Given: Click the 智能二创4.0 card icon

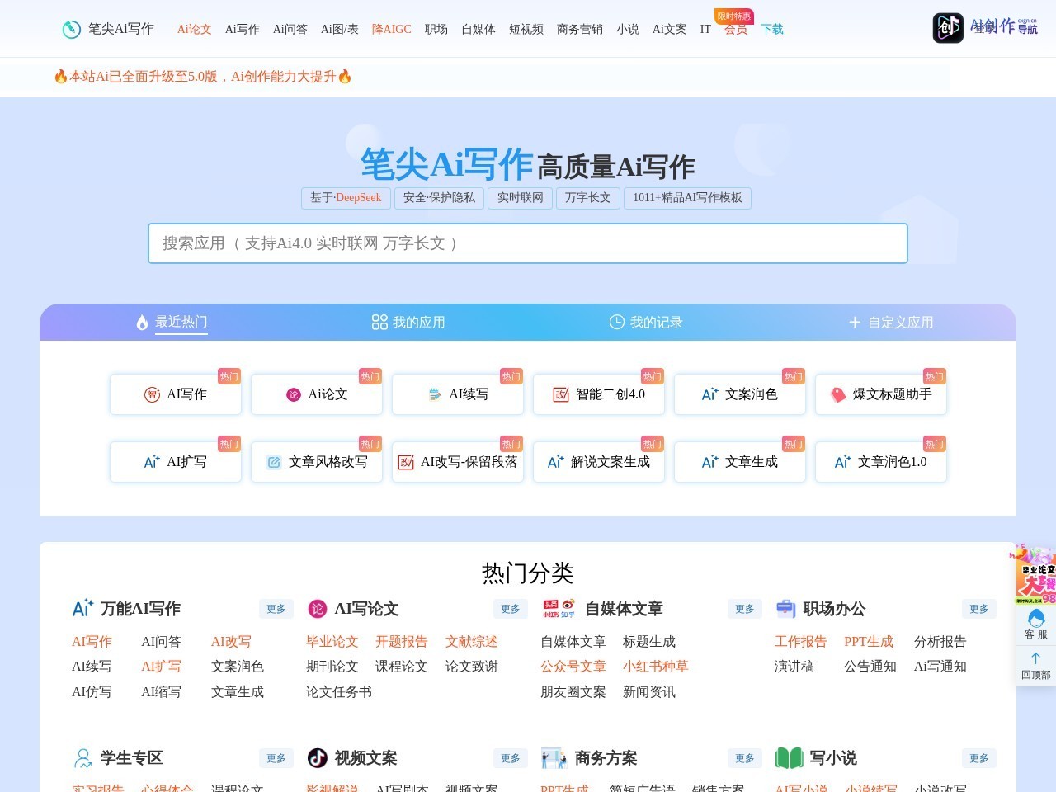Looking at the screenshot, I should coord(561,394).
